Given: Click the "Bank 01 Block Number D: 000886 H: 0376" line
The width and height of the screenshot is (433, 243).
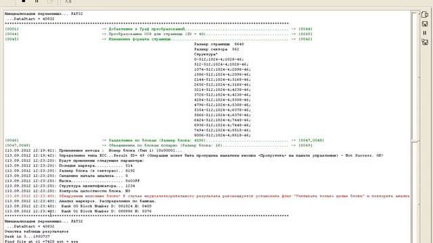Looking at the screenshot, I should tap(78, 211).
